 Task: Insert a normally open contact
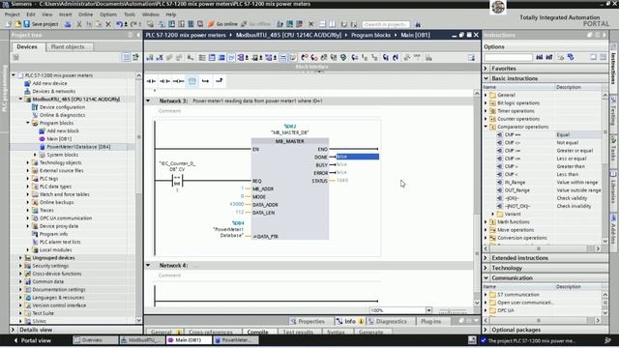pos(151,81)
